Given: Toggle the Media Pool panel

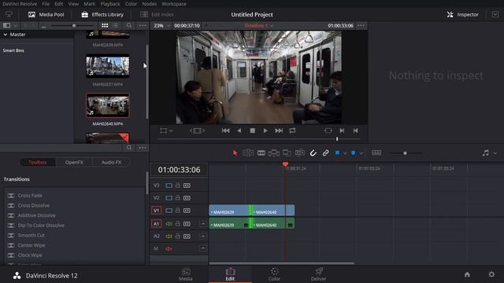Looking at the screenshot, I should 46,14.
